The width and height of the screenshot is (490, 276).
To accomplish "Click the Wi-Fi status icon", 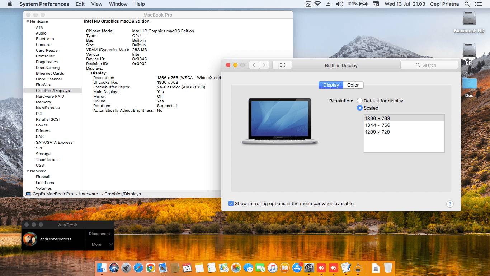I will point(317,4).
